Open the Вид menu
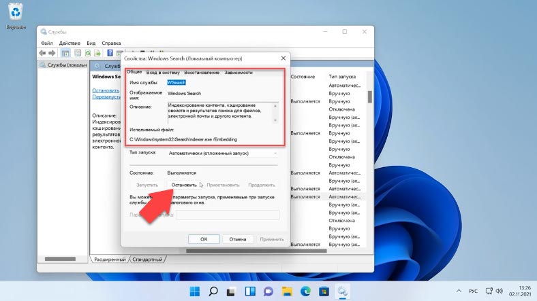537x301 pixels. 91,43
